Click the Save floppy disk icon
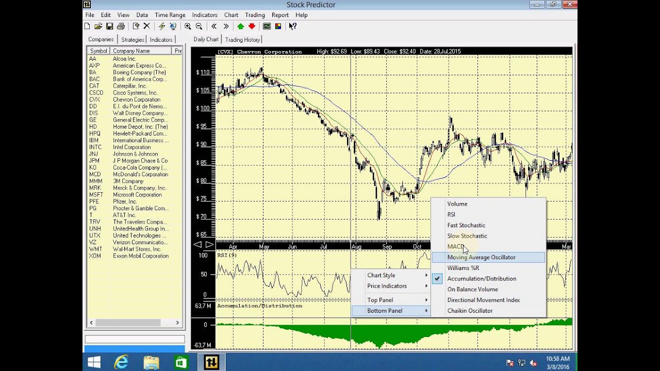 tap(109, 26)
